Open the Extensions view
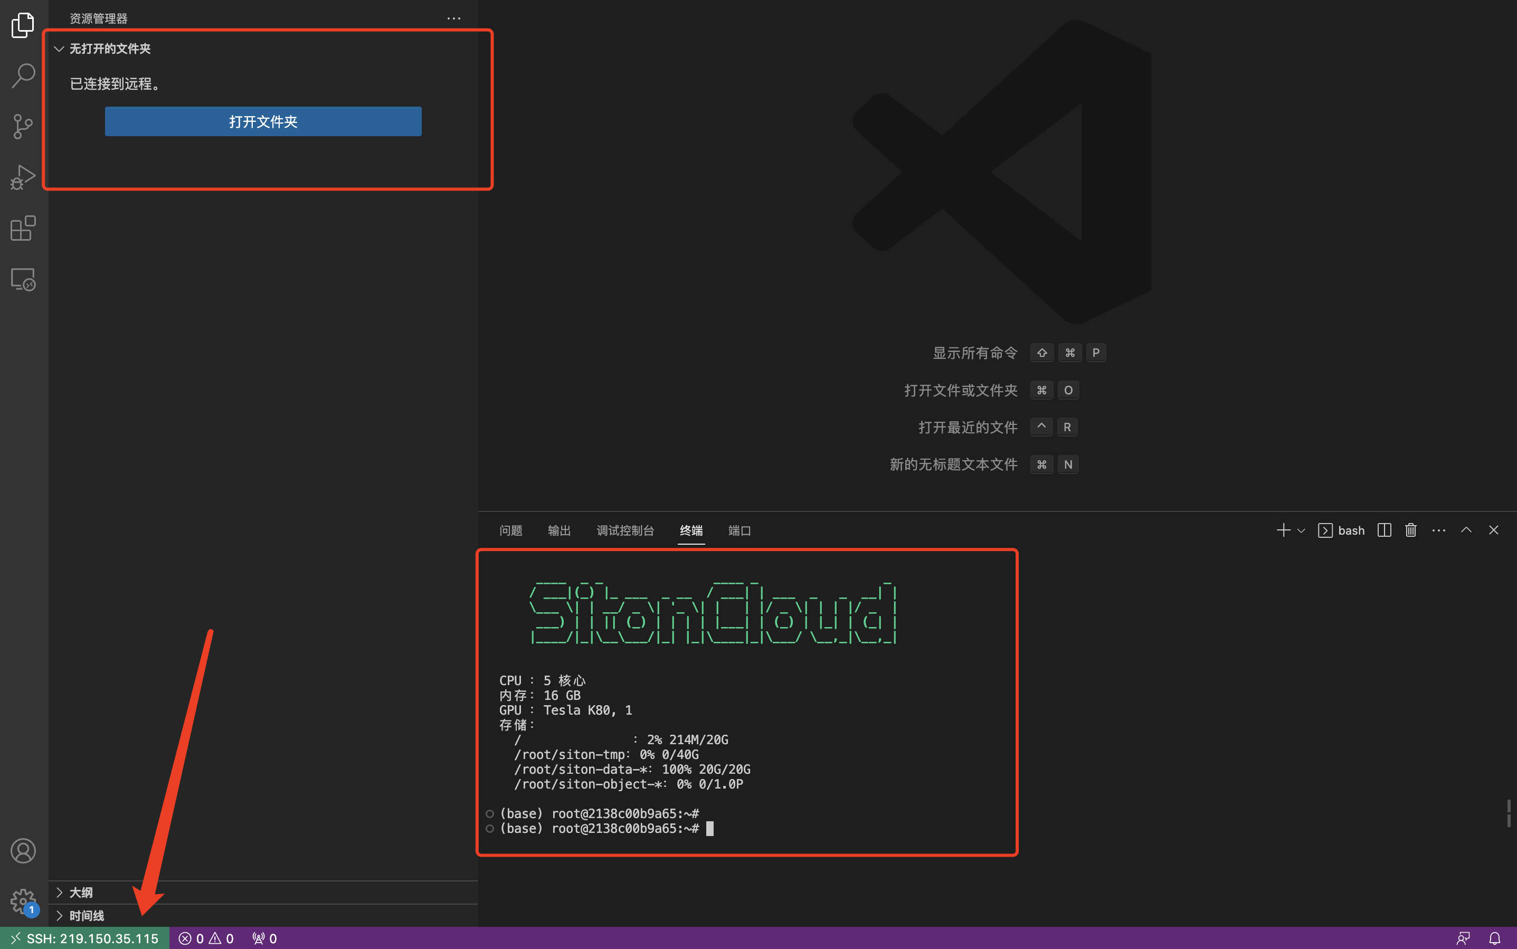The width and height of the screenshot is (1517, 949). click(x=23, y=229)
